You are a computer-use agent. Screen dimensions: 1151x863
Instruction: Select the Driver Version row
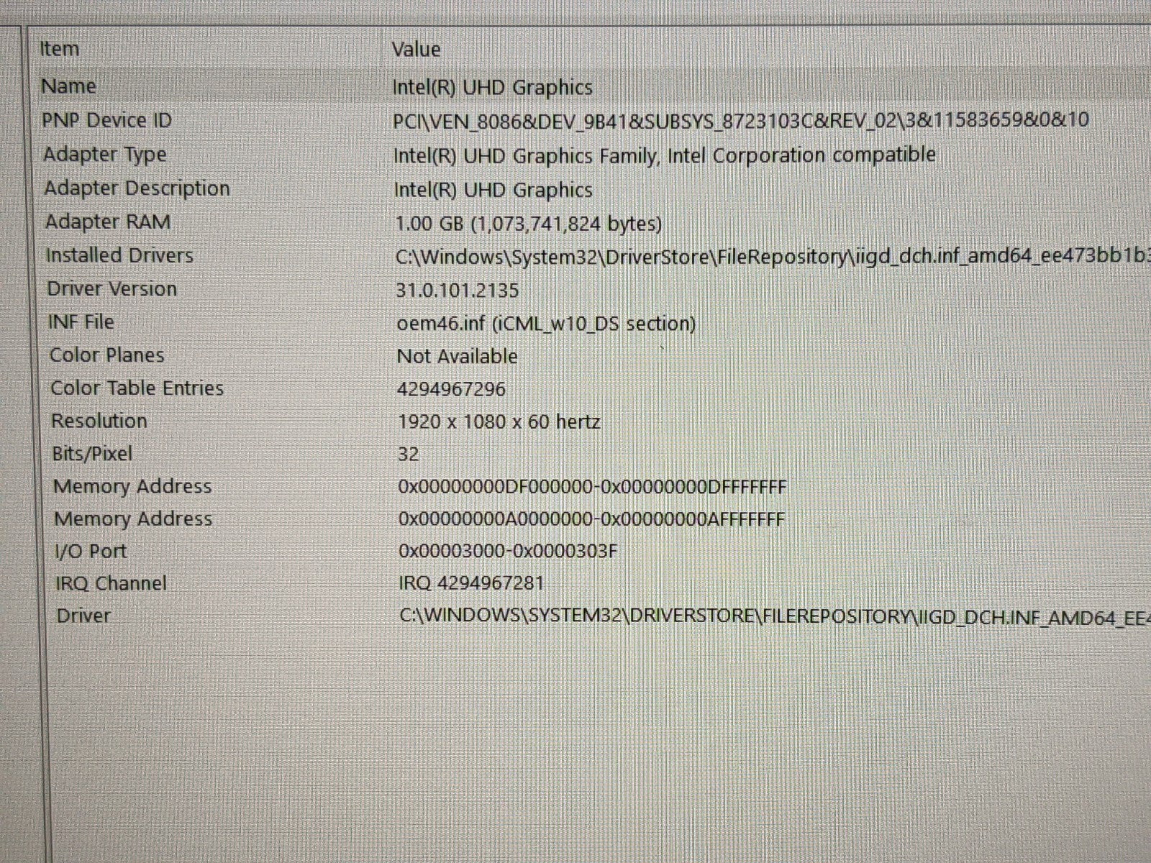112,289
